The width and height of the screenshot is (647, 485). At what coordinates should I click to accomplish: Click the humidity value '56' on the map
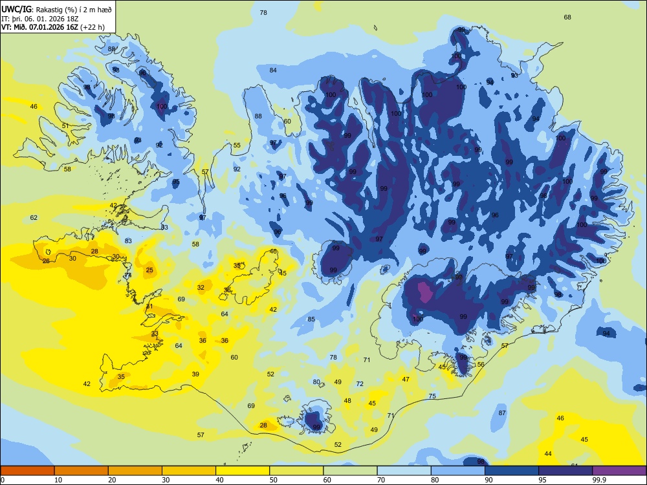click(x=481, y=364)
